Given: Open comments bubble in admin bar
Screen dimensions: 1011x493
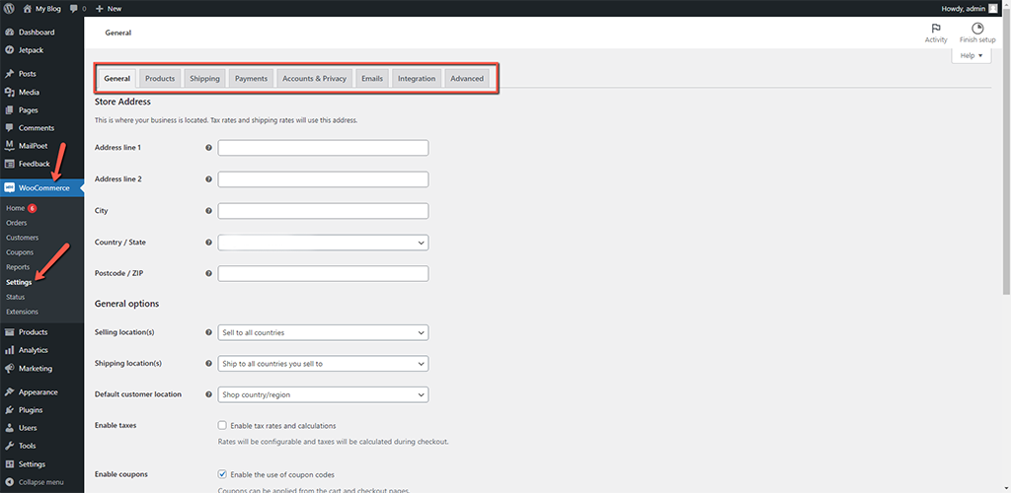Looking at the screenshot, I should point(74,8).
